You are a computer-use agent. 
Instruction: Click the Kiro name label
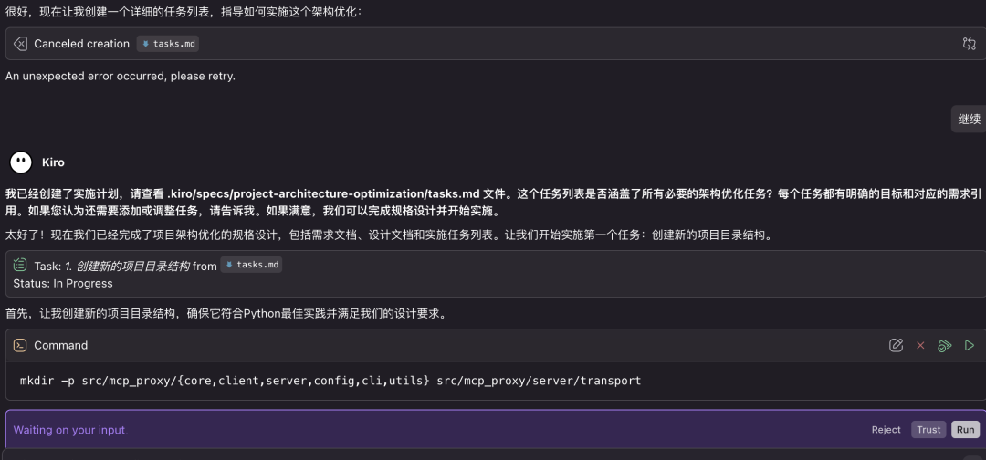[x=54, y=162]
